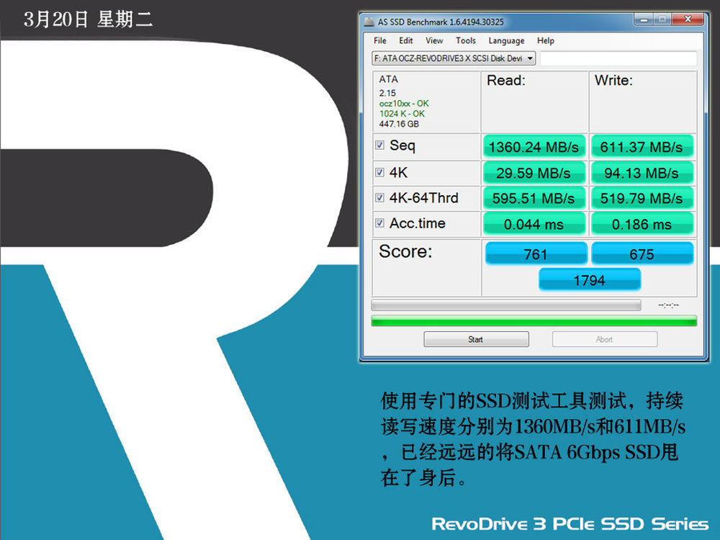Click the write score 675
720x540 pixels.
tap(642, 253)
